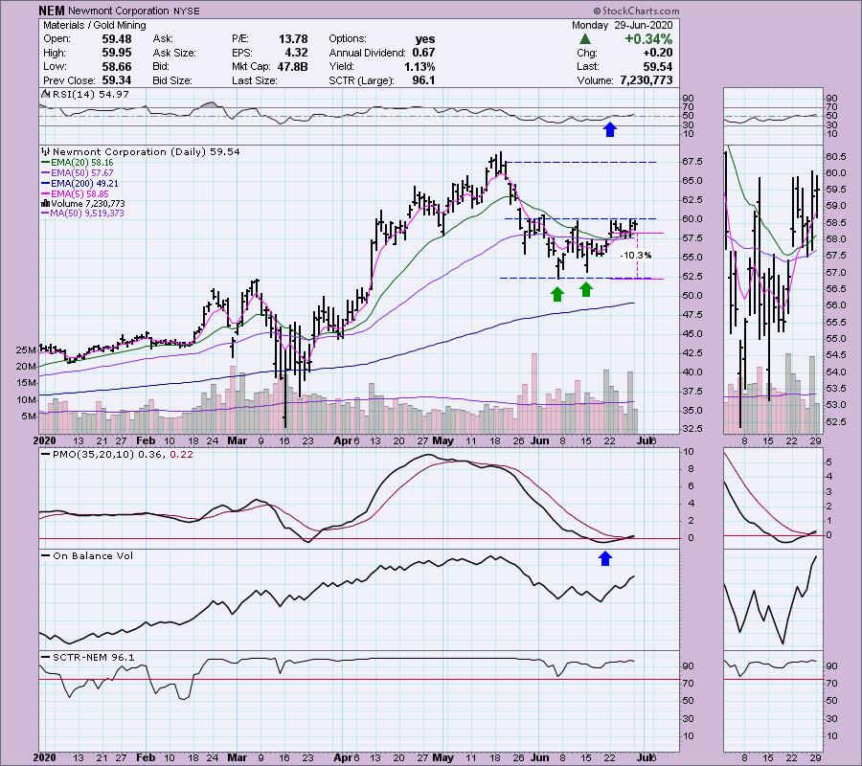Click the RSI(14) 54.97 indicator label

[x=90, y=95]
